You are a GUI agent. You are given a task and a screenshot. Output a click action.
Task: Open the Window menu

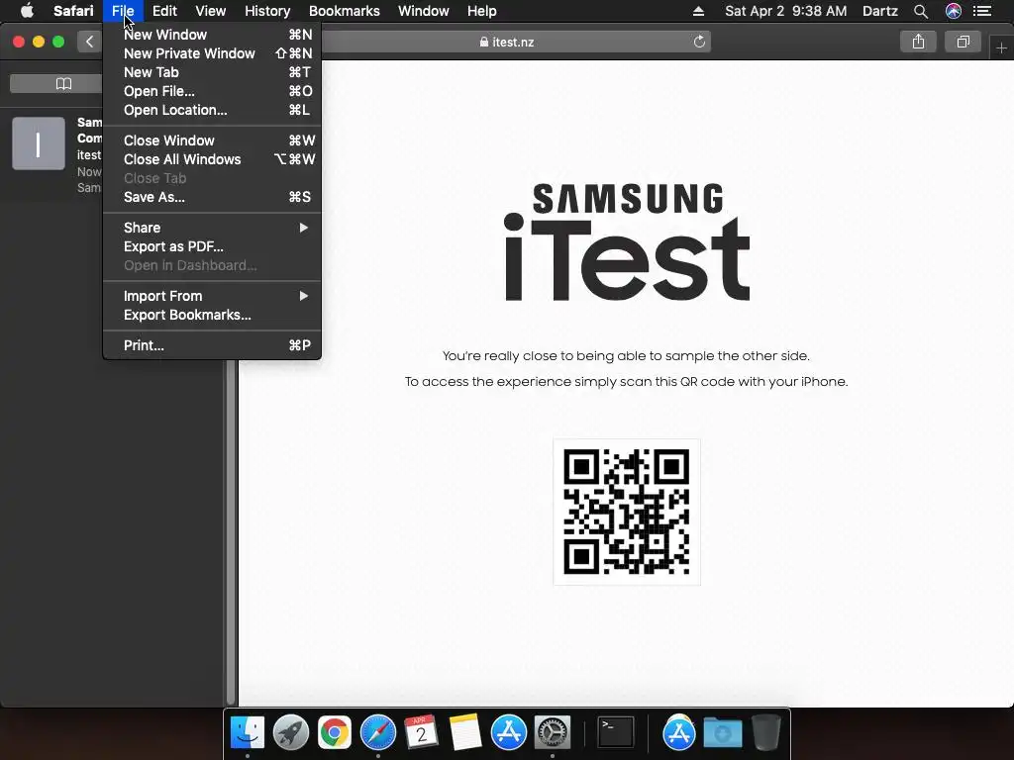(x=424, y=11)
